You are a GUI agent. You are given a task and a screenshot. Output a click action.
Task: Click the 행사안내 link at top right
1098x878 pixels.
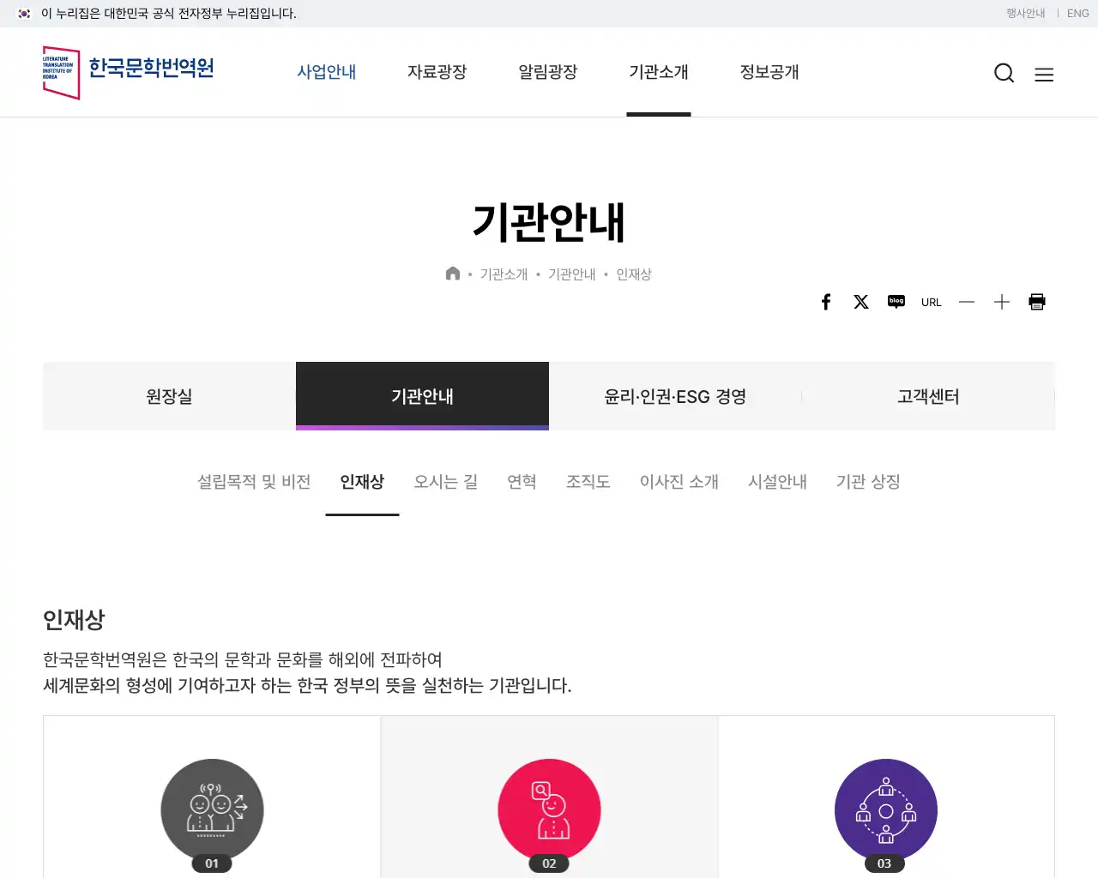tap(1026, 14)
